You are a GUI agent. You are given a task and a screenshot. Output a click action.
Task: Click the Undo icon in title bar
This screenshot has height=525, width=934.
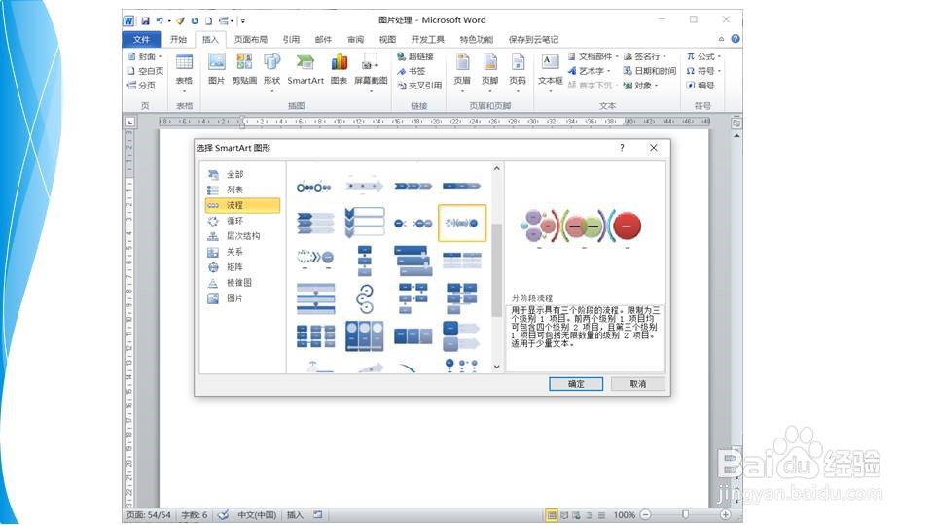[160, 20]
